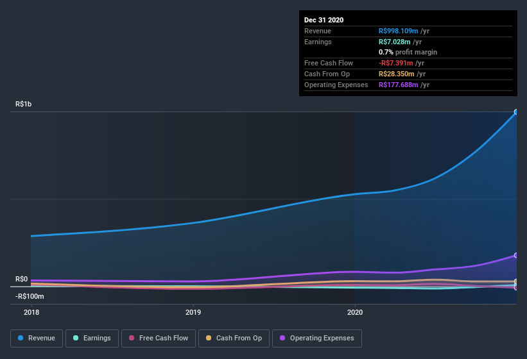The width and height of the screenshot is (527, 359).
Task: Click the Operating Expenses label in tooltip
Action: point(336,85)
